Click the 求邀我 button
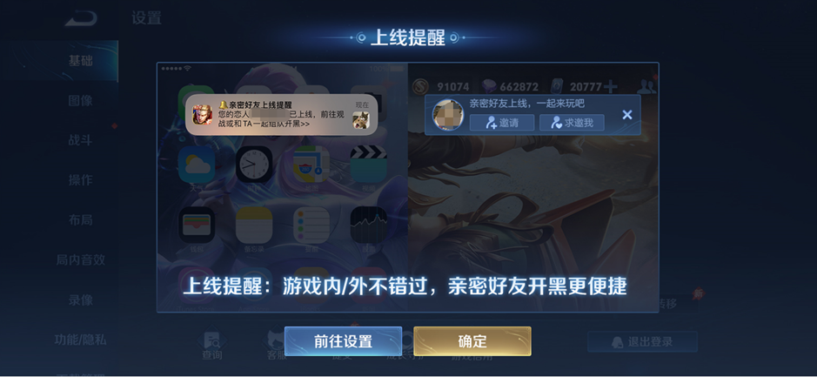The image size is (817, 377). click(572, 123)
